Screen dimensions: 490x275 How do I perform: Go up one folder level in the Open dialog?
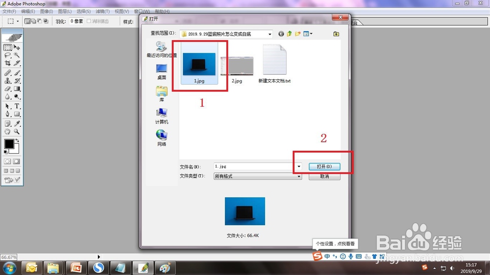(x=289, y=34)
